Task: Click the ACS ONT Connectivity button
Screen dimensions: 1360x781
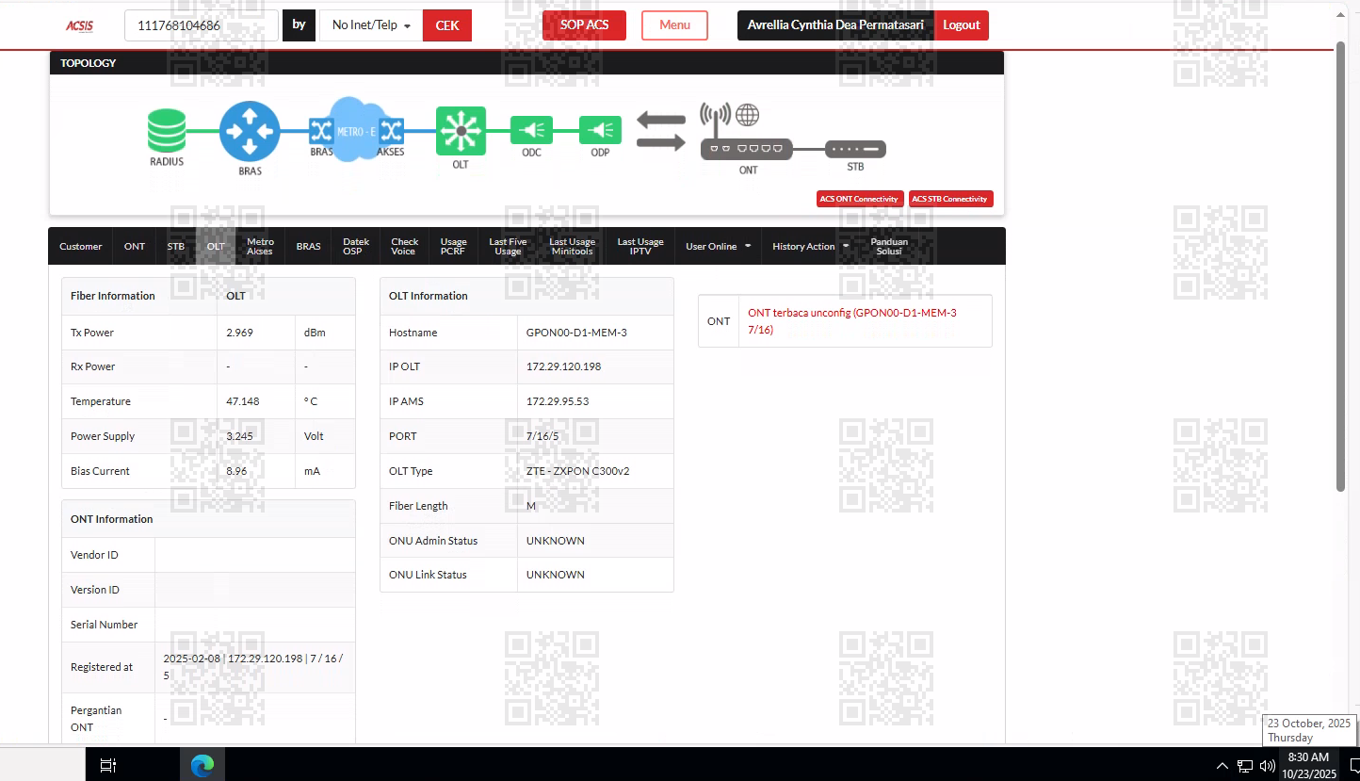Action: (860, 199)
